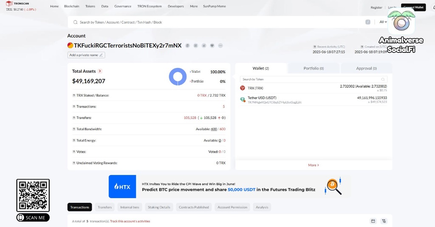Expand Total Assets arrow

pos(100,71)
